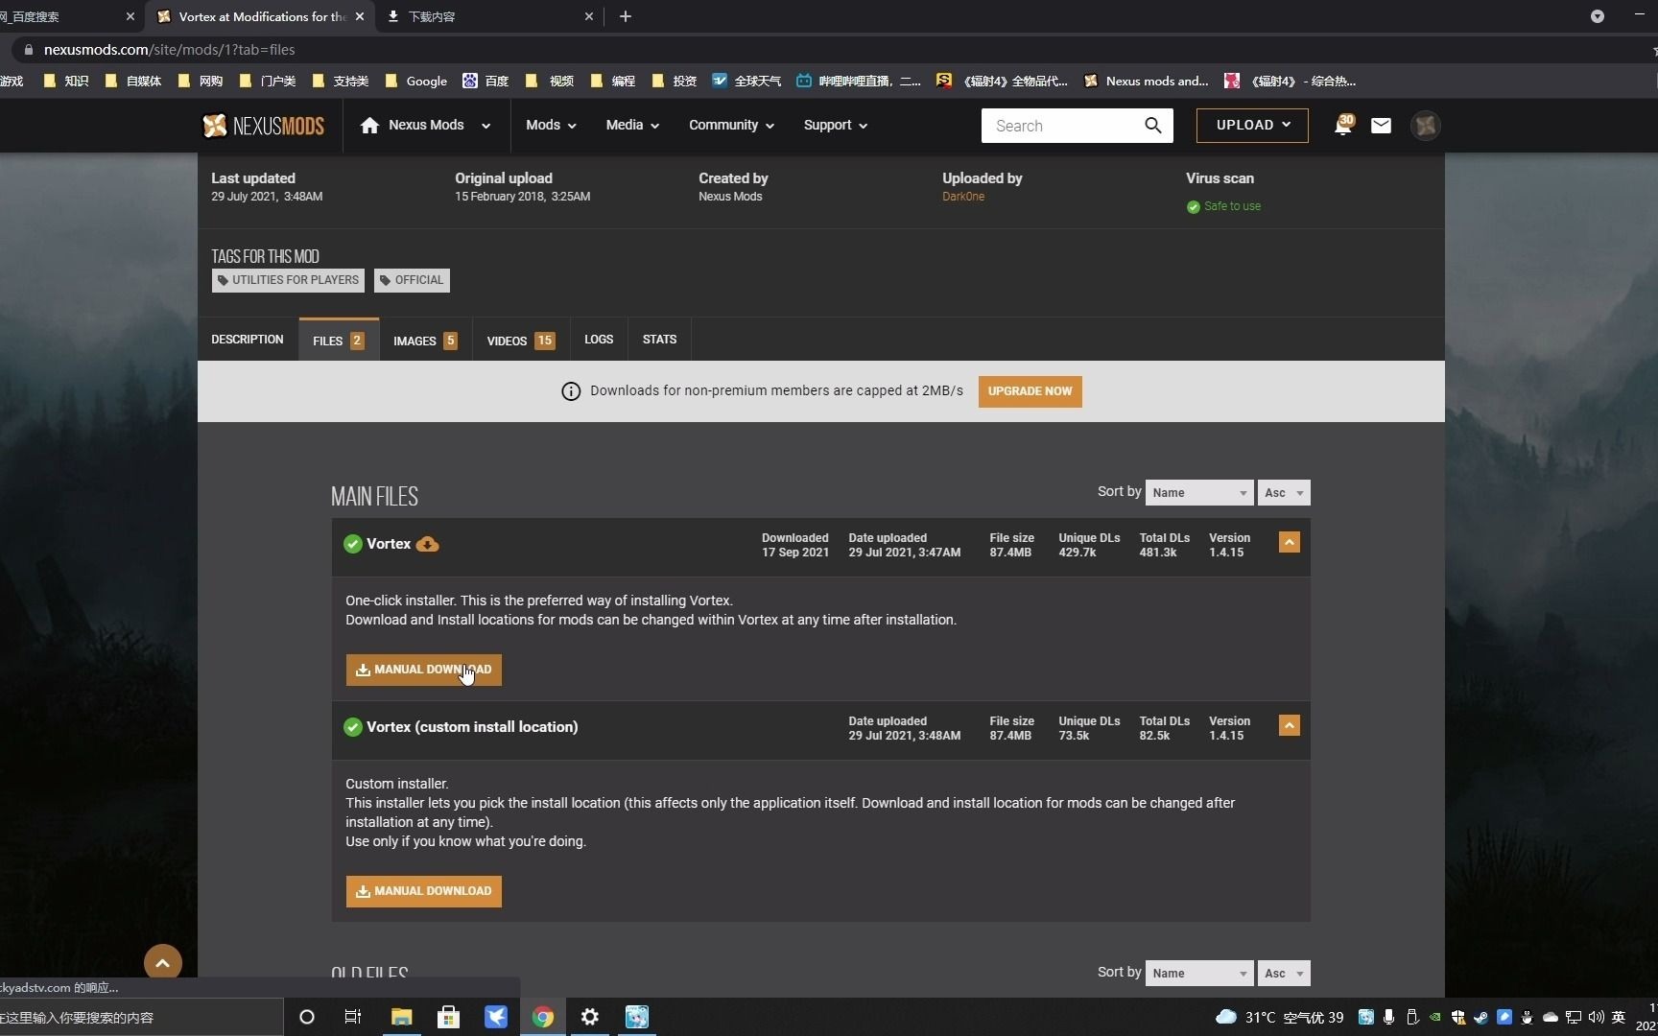Viewport: 1658px width, 1036px height.
Task: Expand the Support menu
Action: [x=835, y=126]
